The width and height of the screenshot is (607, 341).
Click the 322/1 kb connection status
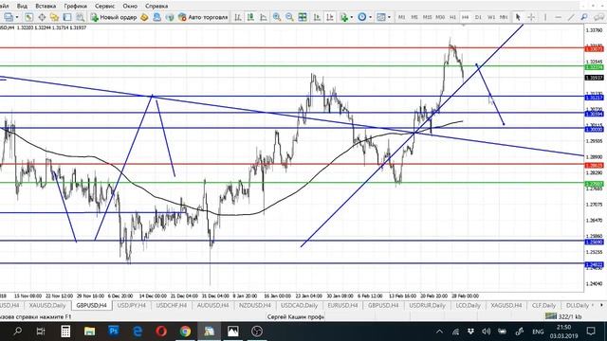click(x=563, y=316)
